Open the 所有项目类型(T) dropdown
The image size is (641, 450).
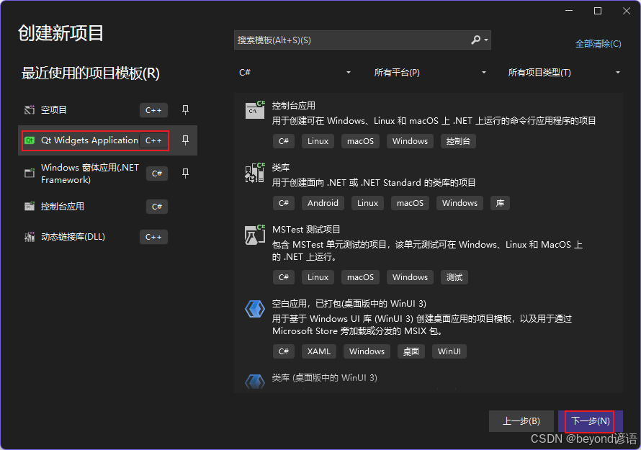tap(564, 73)
